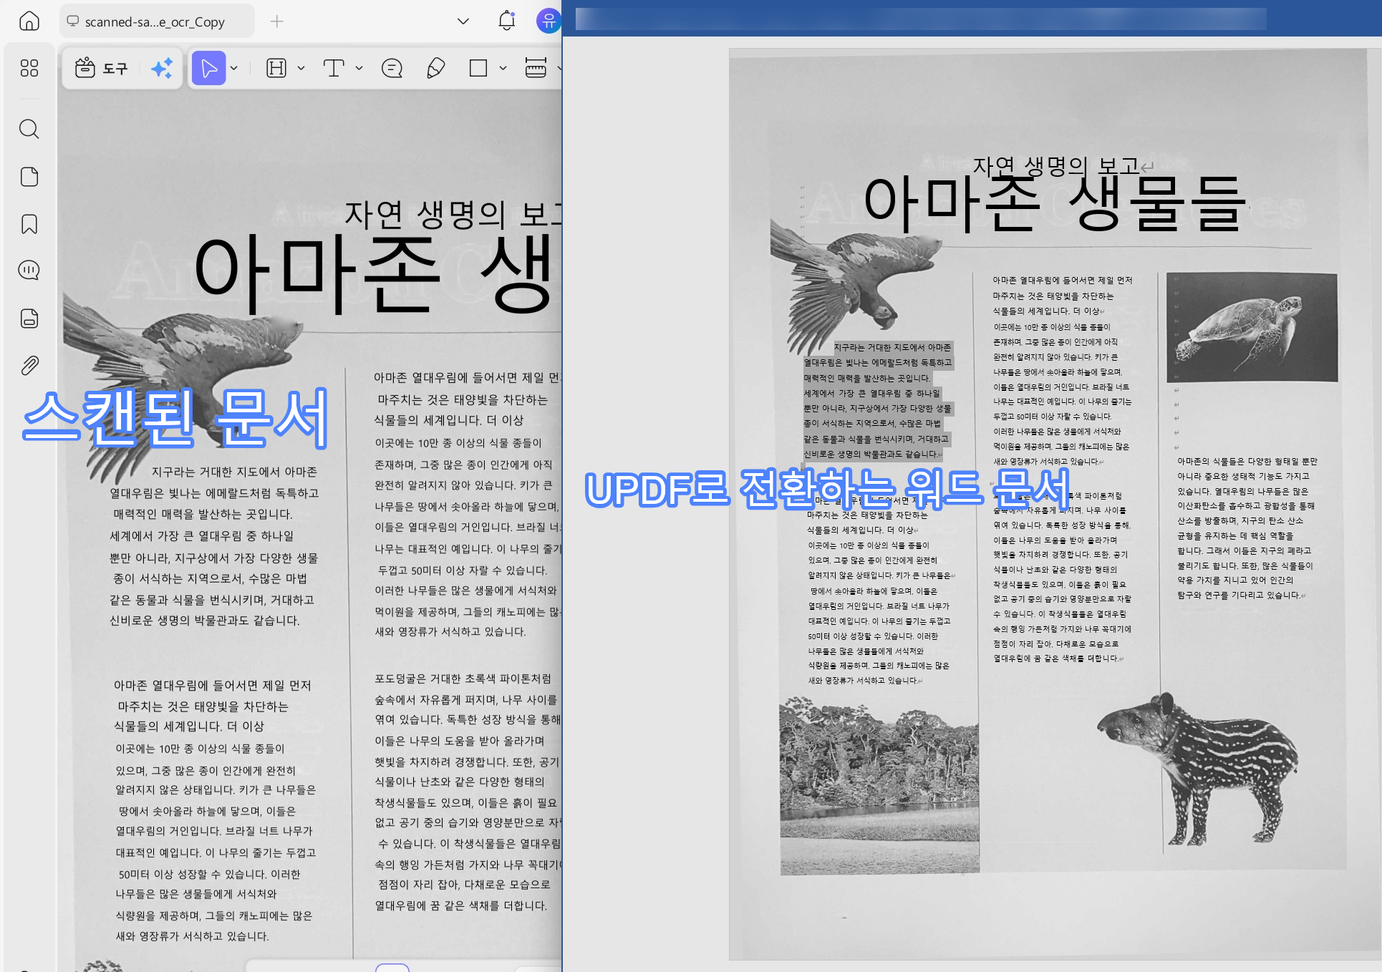
Task: Open the search panel
Action: click(x=29, y=129)
